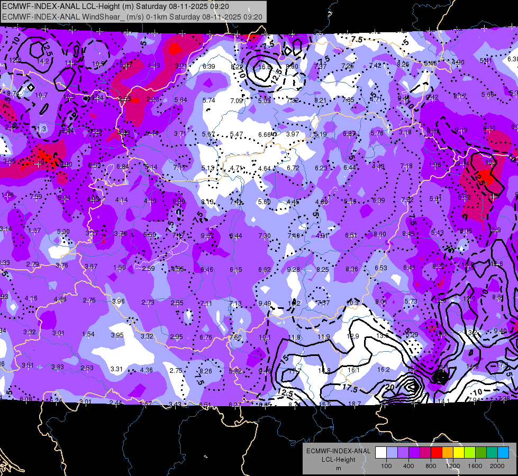Click the LCL-Height title line at top
Screen dimensions: 518x476
pyautogui.click(x=115, y=6)
